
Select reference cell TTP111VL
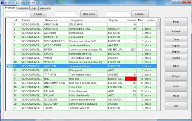pyautogui.click(x=56, y=75)
